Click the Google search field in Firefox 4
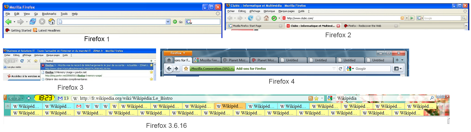 pyautogui.click(x=368, y=68)
